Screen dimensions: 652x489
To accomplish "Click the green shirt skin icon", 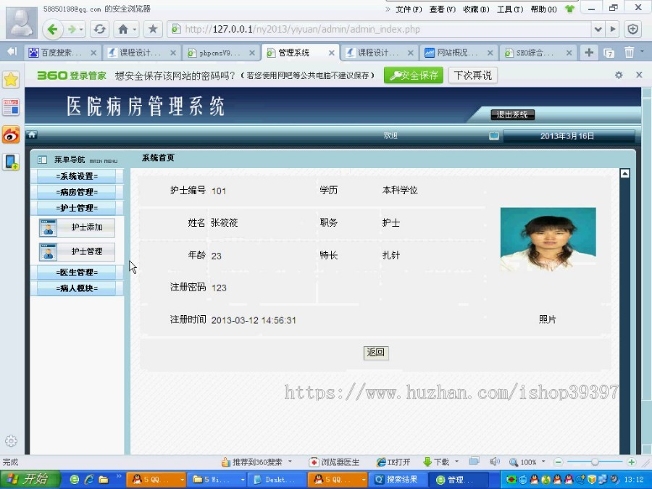I will [x=569, y=9].
